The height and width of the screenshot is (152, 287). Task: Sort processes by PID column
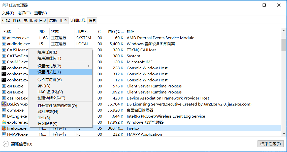[x=42, y=32]
